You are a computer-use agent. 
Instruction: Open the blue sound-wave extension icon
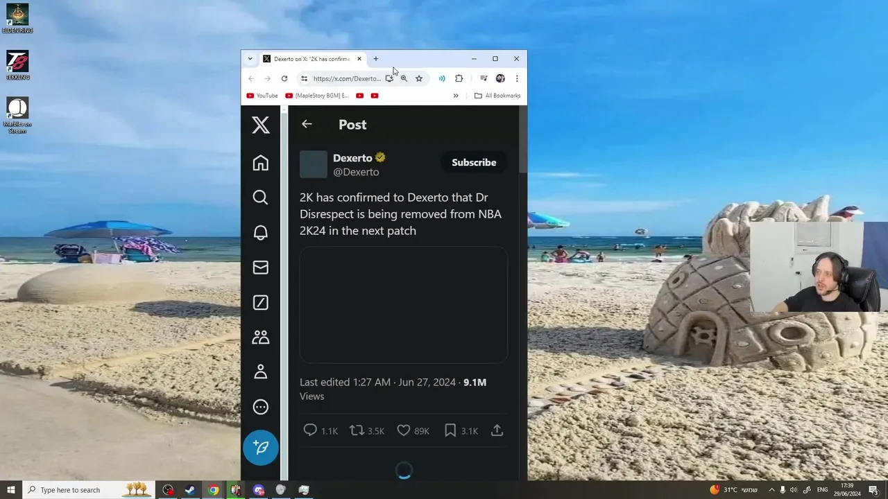[x=442, y=78]
